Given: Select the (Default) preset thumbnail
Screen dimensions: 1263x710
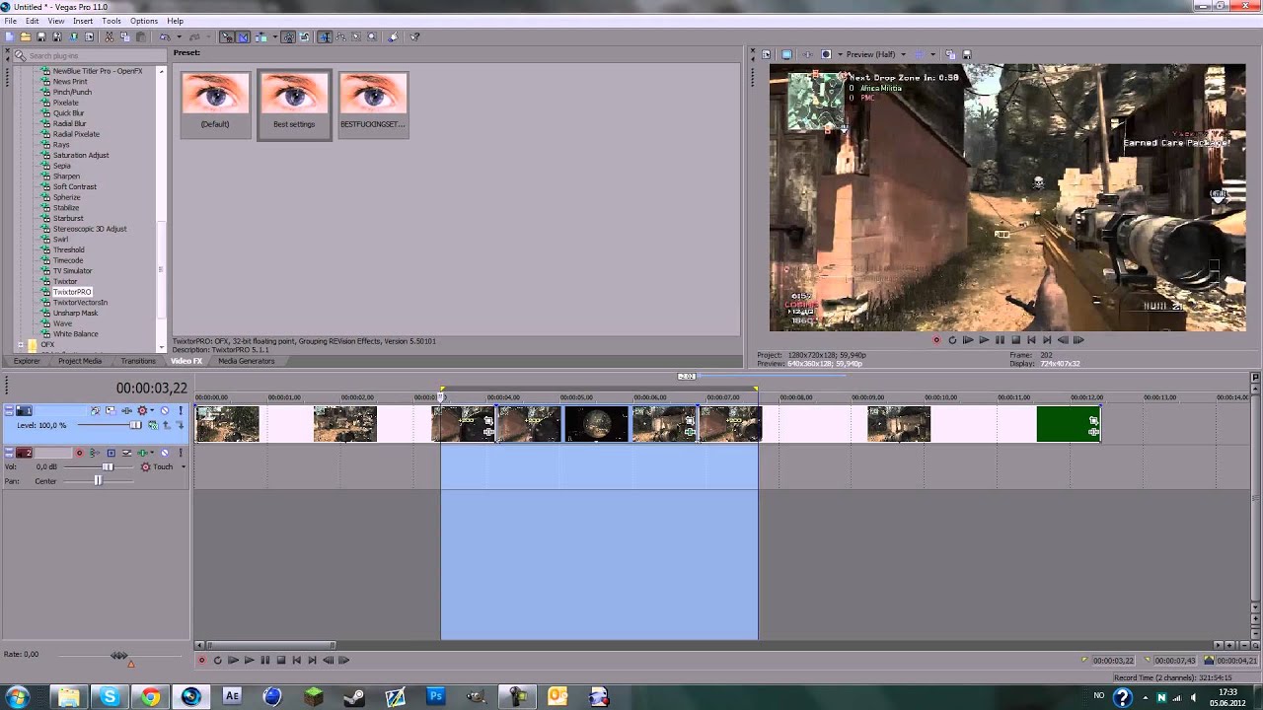Looking at the screenshot, I should click(215, 104).
